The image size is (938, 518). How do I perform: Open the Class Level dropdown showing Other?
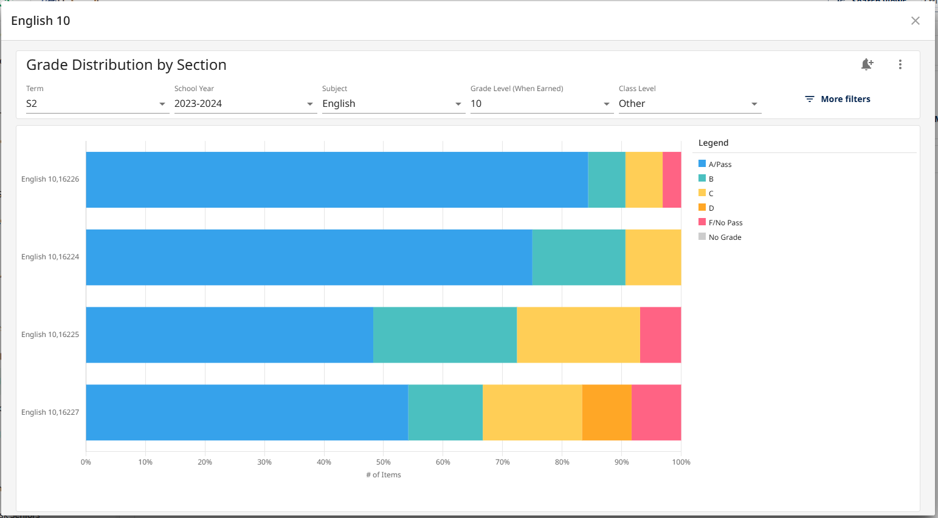(690, 104)
